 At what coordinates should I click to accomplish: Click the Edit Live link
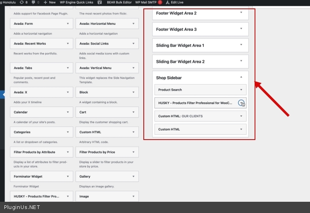177,2
